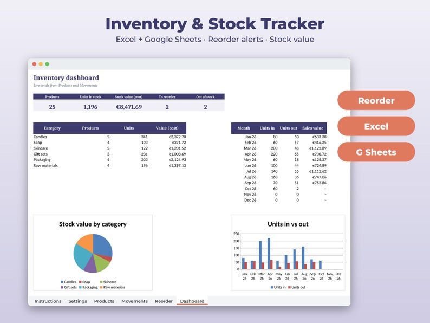The width and height of the screenshot is (430, 323).
Task: Click the G Sheets pill button
Action: click(x=376, y=152)
